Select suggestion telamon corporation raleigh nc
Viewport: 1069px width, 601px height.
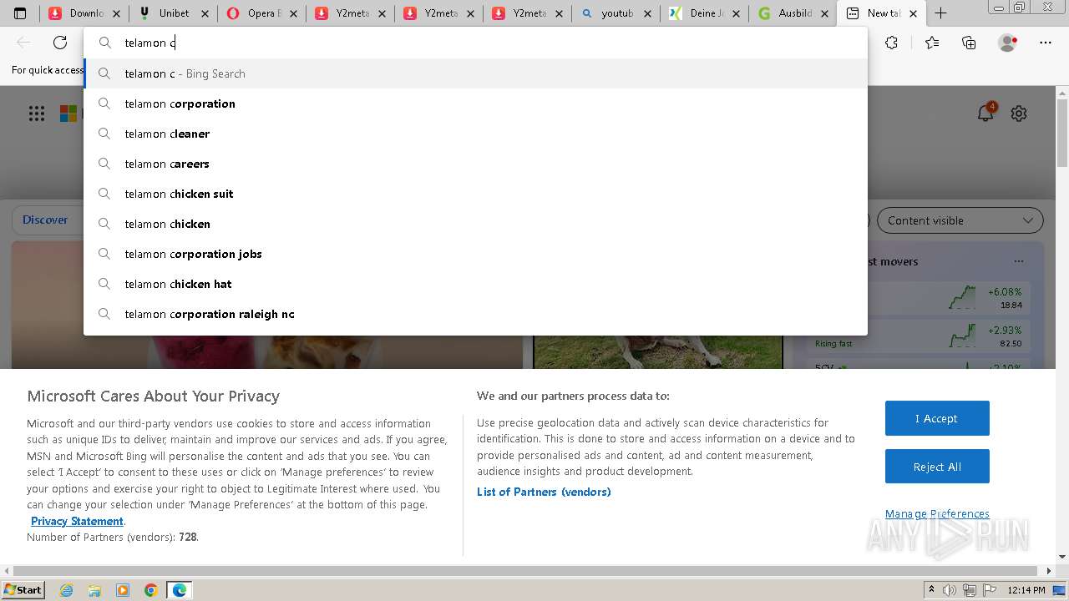(475, 314)
